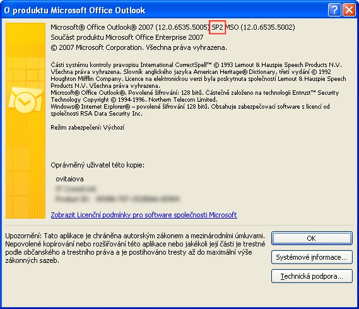Click the blurred company name line
The image size is (359, 309).
[76, 189]
